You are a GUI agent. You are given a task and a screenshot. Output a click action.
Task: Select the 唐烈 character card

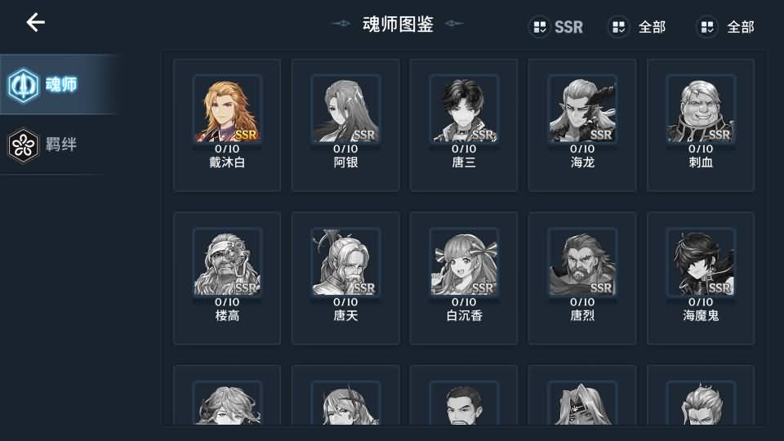tap(582, 278)
